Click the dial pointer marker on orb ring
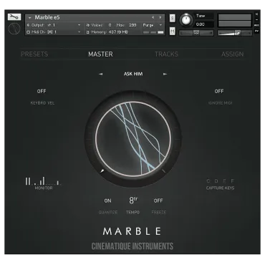The height and width of the screenshot is (265, 265). coord(102,171)
